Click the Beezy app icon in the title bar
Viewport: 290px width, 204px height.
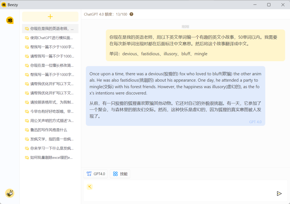pos(4,5)
